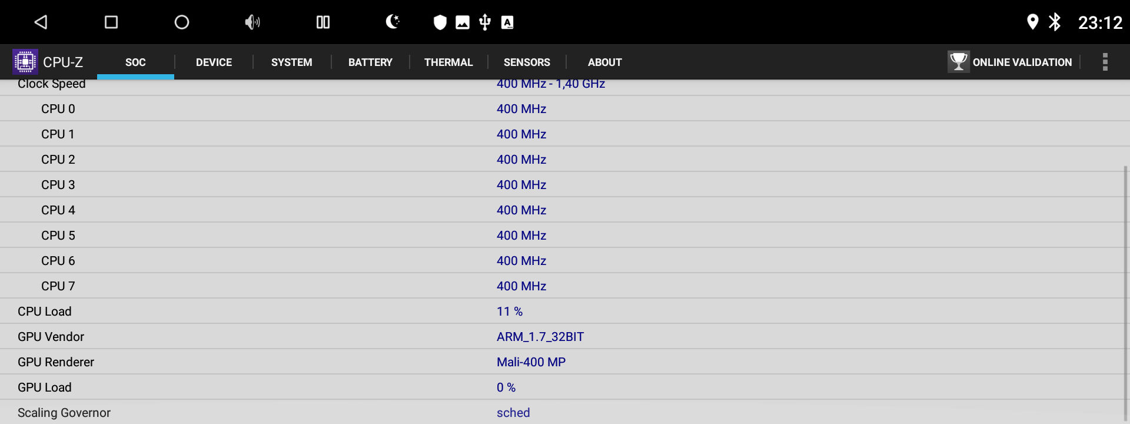Select the CPU 2 row label
This screenshot has height=424, width=1130.
click(x=58, y=160)
